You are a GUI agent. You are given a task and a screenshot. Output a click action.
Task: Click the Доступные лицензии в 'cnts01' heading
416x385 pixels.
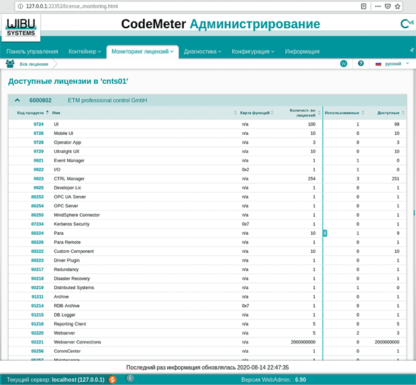68,81
